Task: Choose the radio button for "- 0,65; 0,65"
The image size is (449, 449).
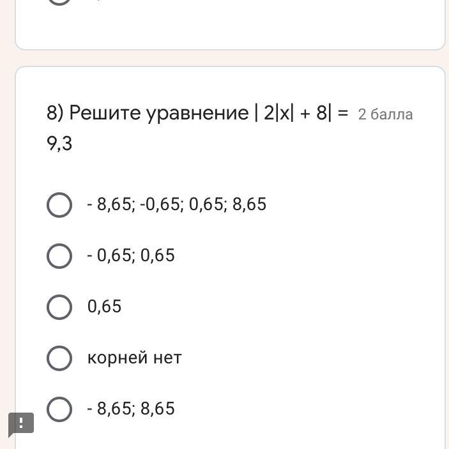Action: point(59,256)
